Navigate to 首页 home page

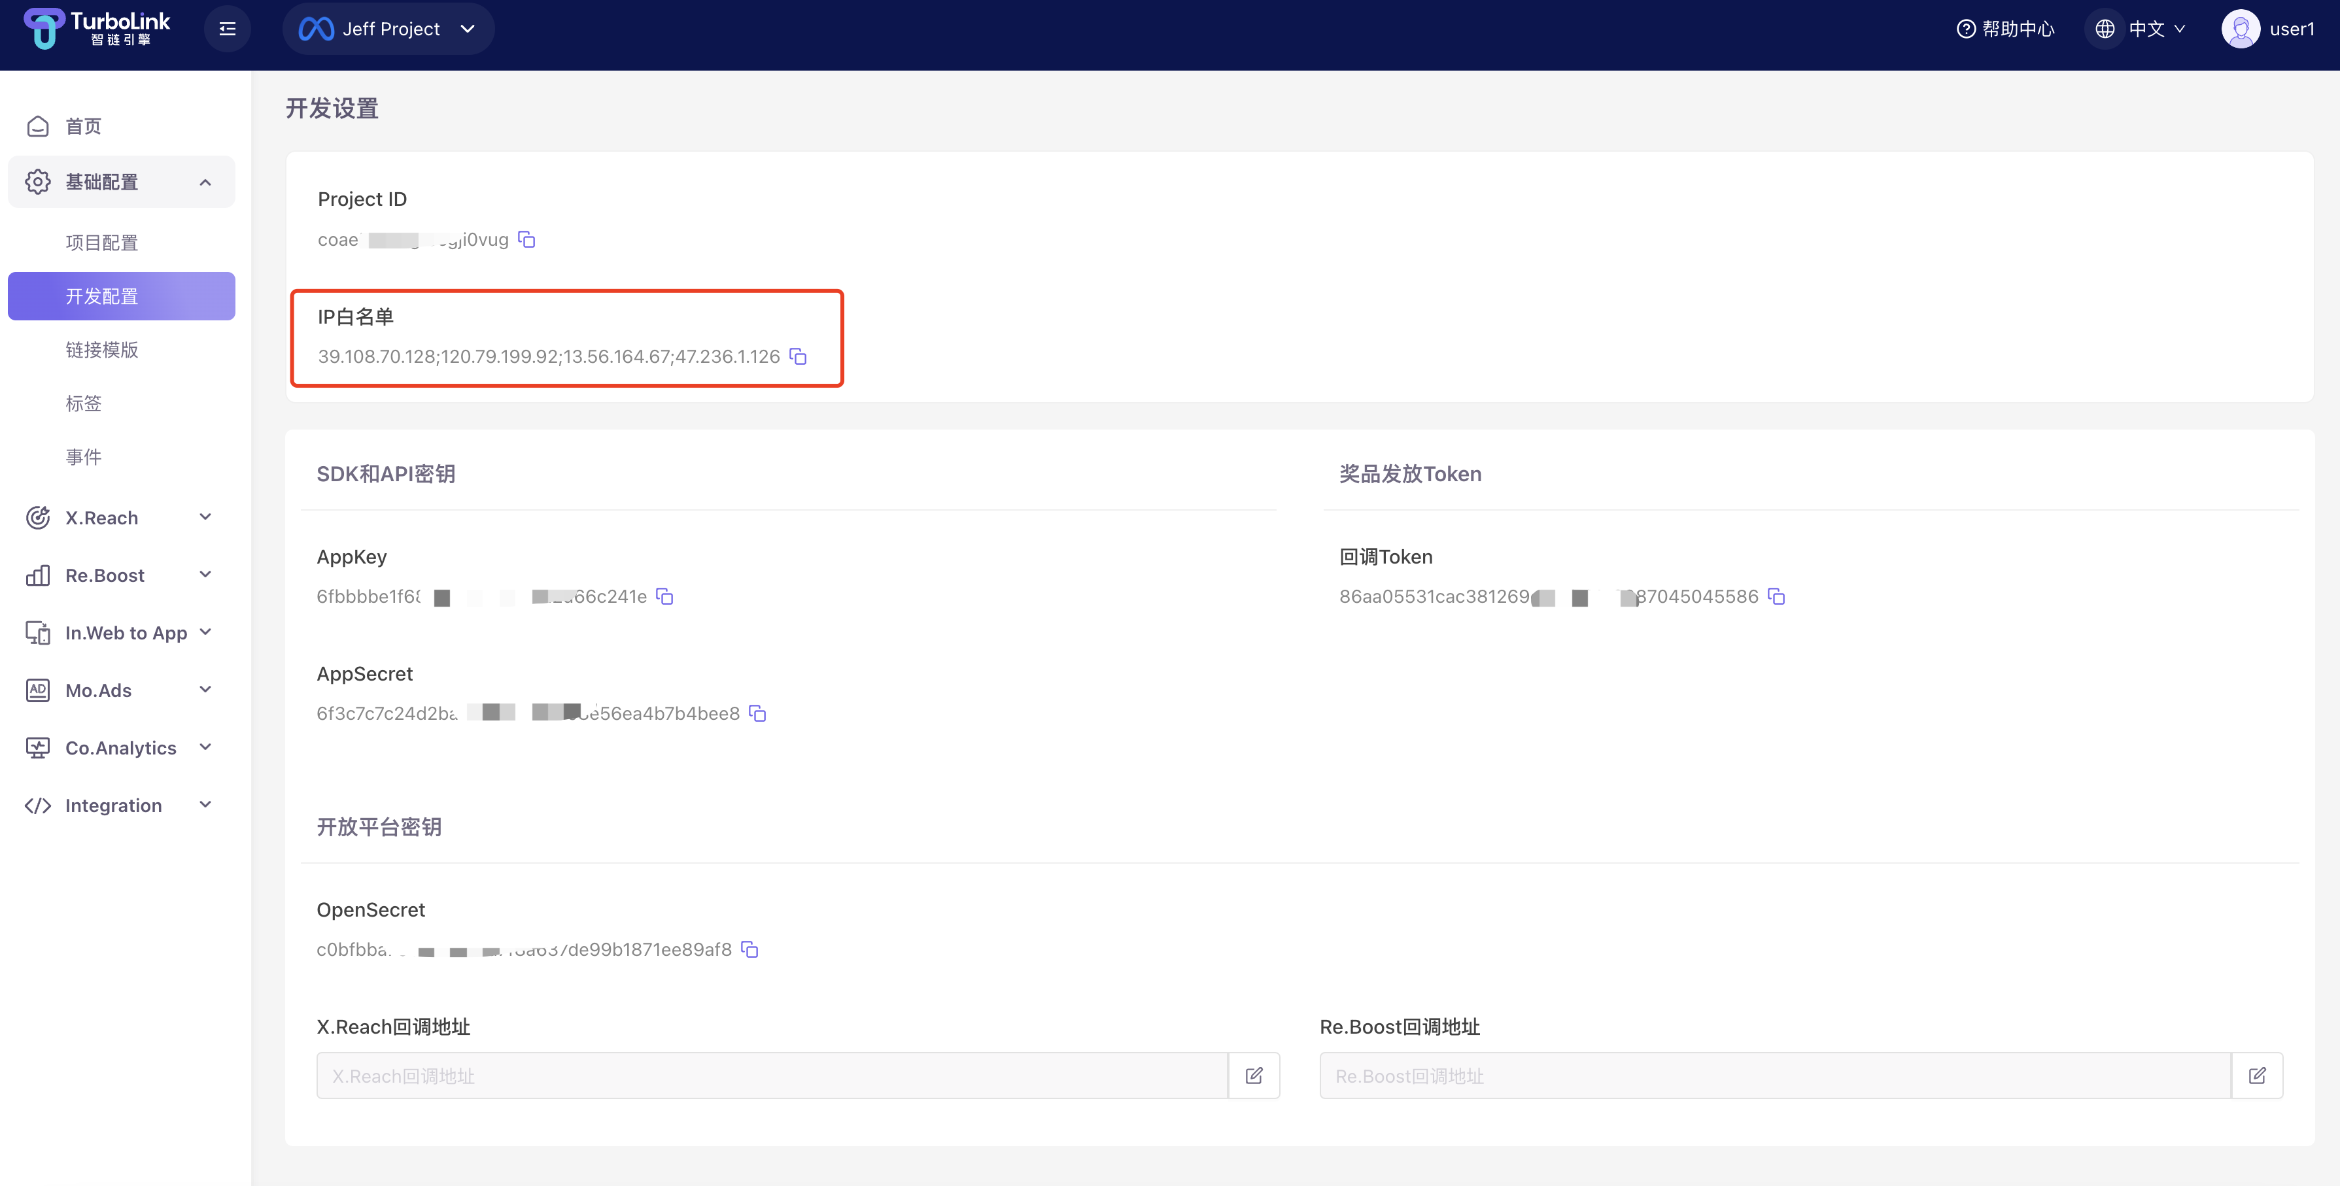pyautogui.click(x=82, y=126)
